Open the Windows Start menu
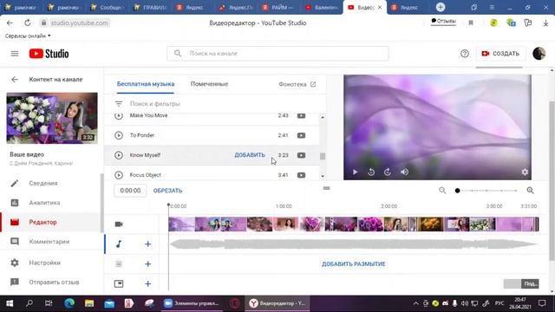555x312 pixels. [10, 303]
